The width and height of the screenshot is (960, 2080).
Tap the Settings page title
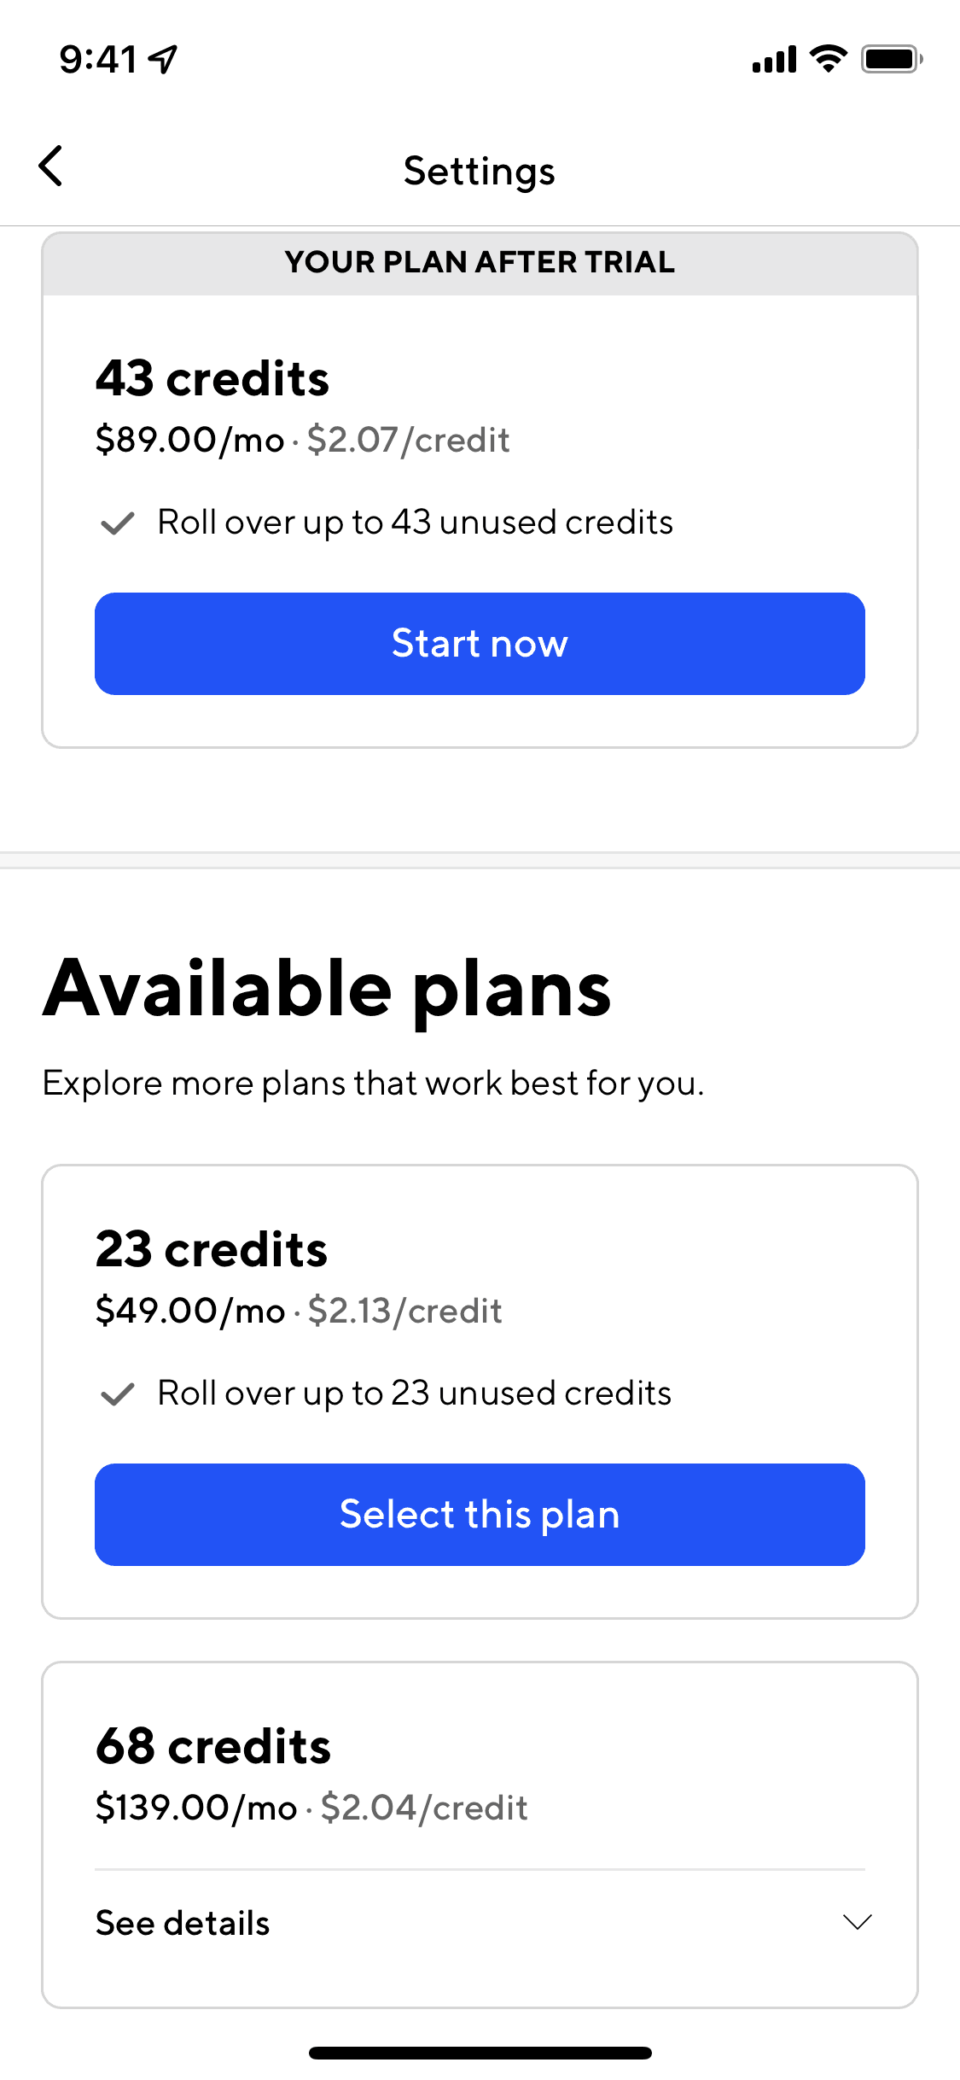click(480, 171)
